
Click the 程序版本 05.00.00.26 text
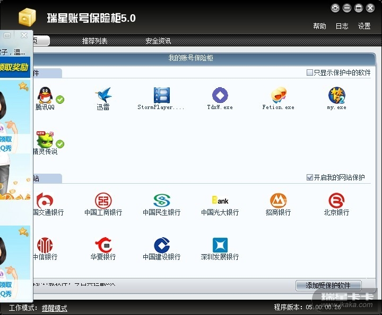(307, 307)
